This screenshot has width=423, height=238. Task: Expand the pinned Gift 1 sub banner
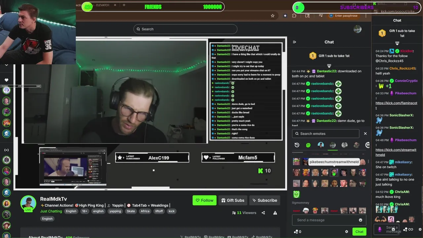(x=329, y=66)
